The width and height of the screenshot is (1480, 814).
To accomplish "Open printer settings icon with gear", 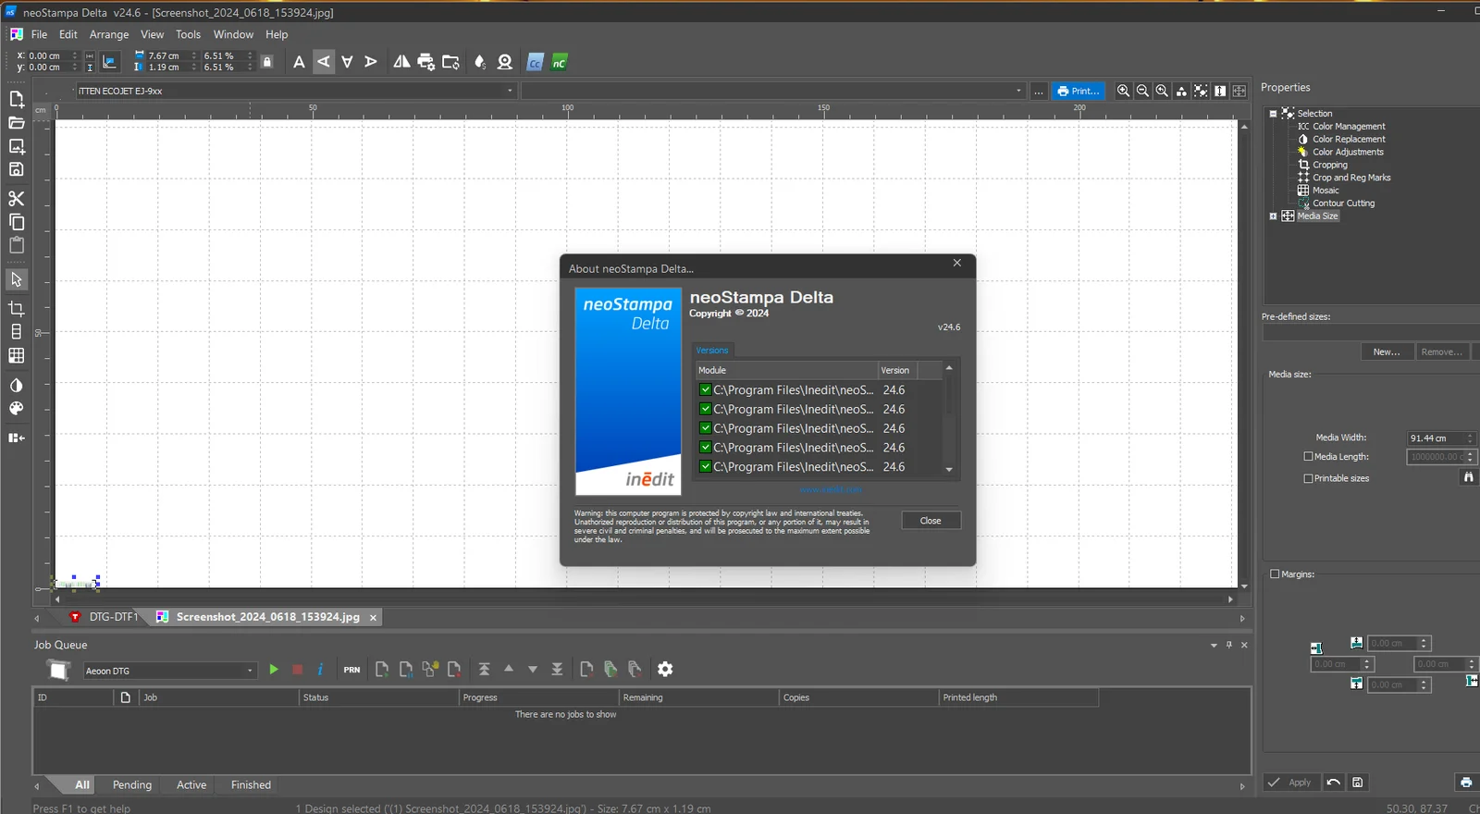I will 426,62.
